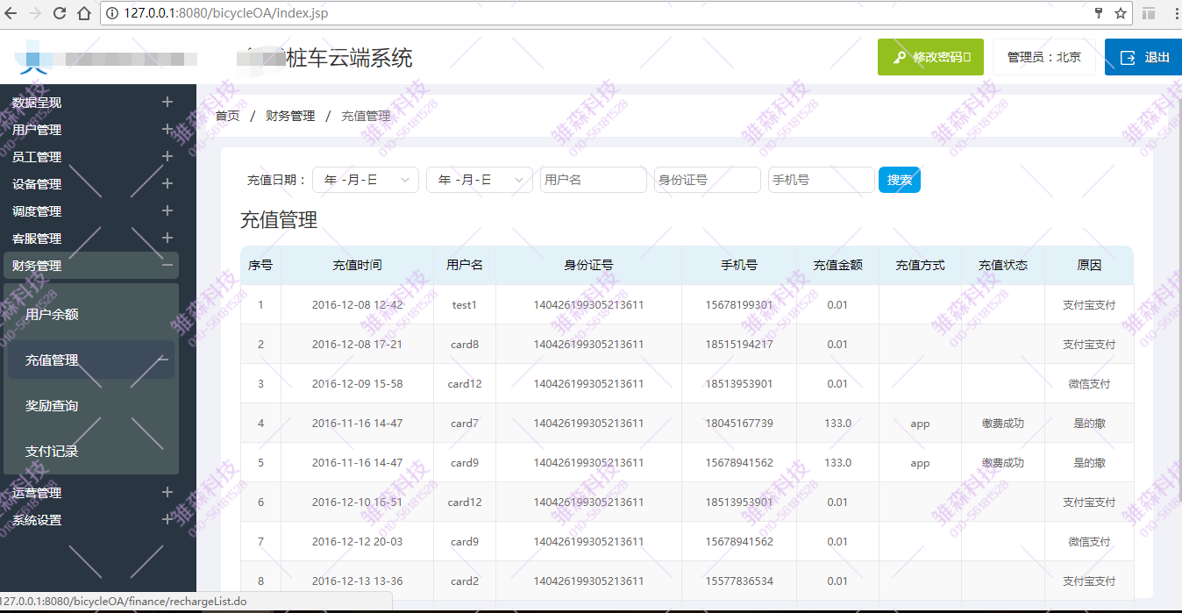The height and width of the screenshot is (613, 1182).
Task: Click the logout icon beside 退出
Action: click(x=1129, y=56)
